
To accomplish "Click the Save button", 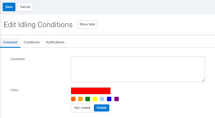I will 9,7.
